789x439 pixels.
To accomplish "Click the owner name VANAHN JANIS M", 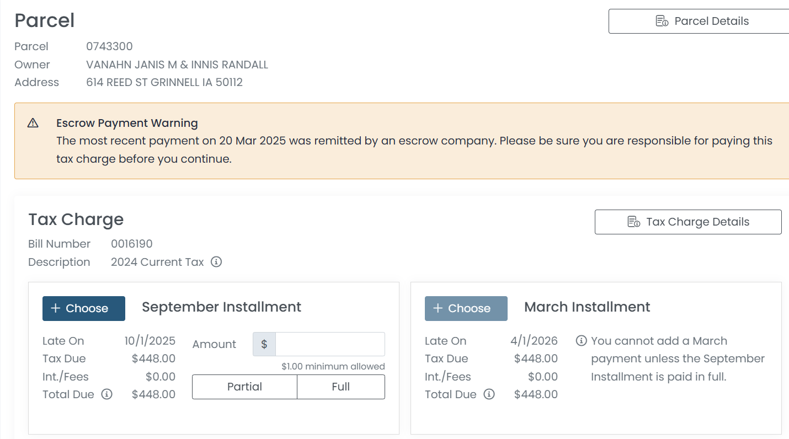I will (x=131, y=65).
